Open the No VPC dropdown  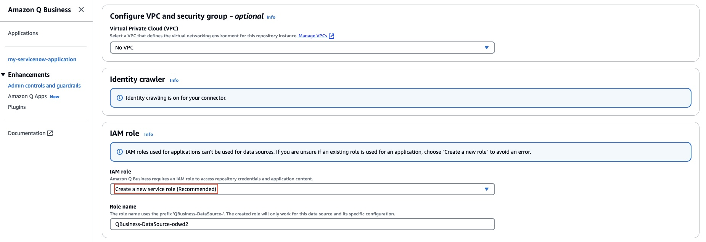coord(302,48)
